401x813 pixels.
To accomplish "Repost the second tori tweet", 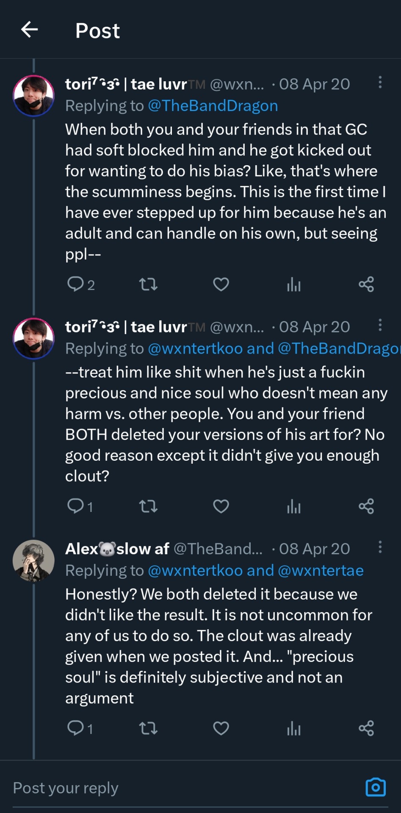I will click(x=148, y=506).
